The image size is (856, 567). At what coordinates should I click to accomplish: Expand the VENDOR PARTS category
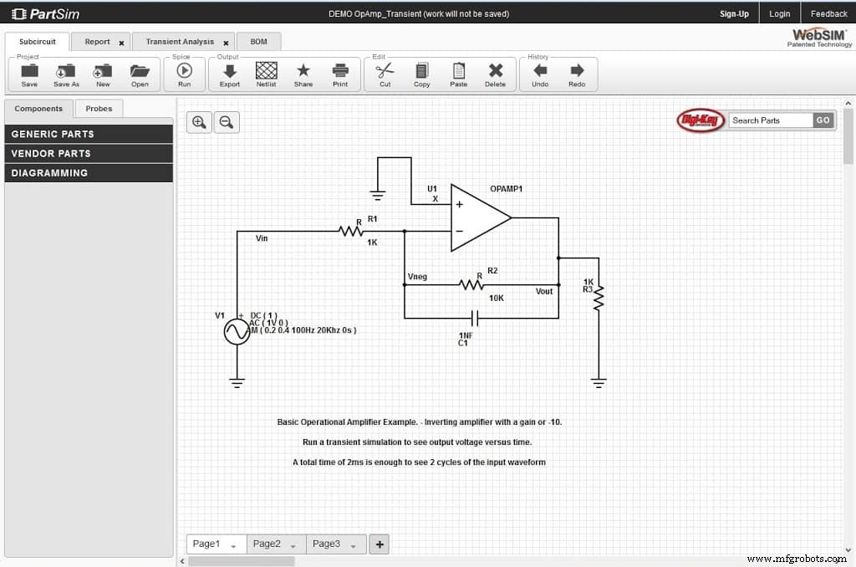pos(89,153)
